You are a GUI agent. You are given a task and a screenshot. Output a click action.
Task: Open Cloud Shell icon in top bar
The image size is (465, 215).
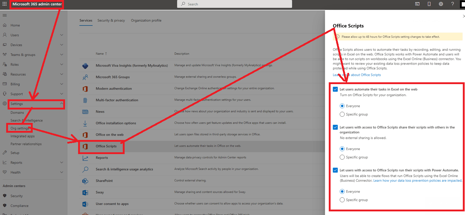(x=417, y=4)
